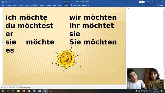This screenshot has width=165, height=93.
Task: Open the Undo history dropdown arrow
Action: pyautogui.click(x=8, y=2)
